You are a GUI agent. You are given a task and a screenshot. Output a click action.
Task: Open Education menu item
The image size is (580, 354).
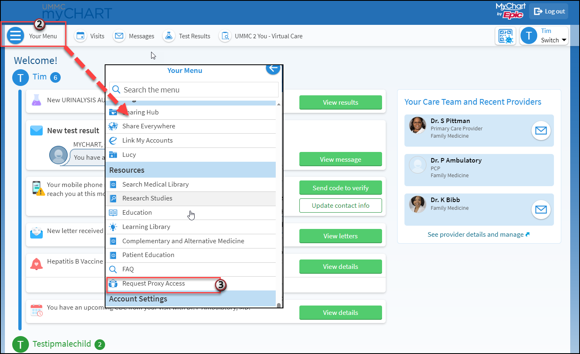[191, 213]
